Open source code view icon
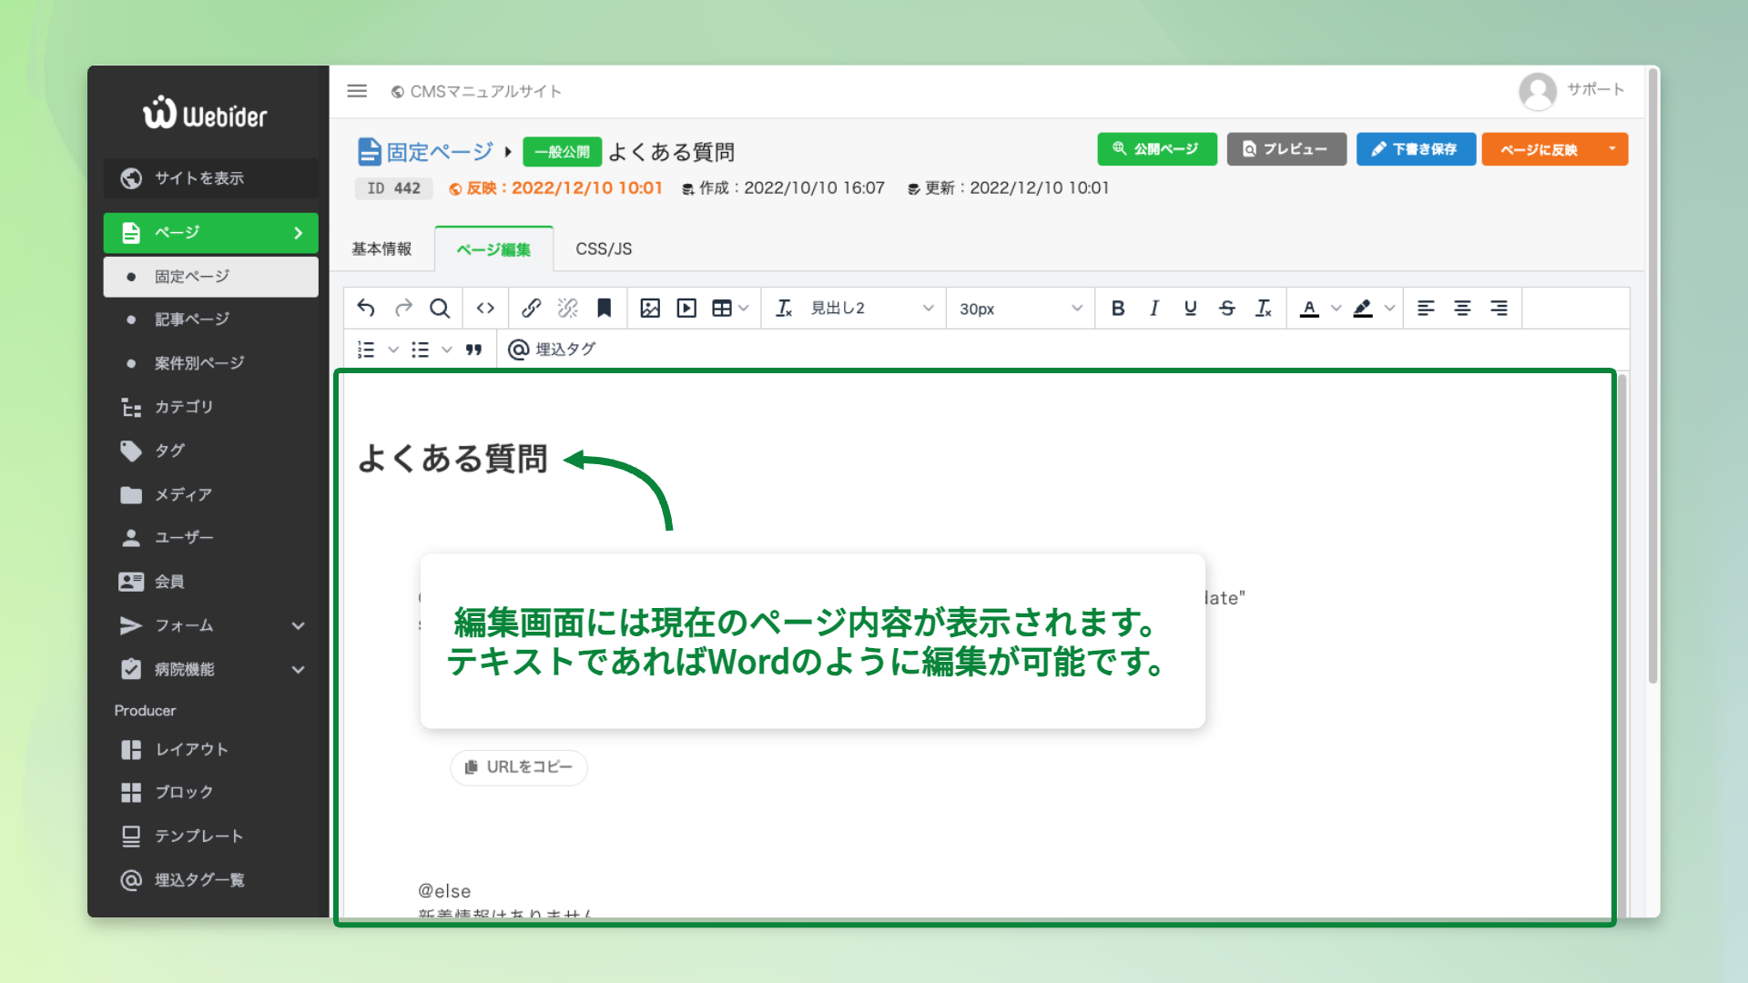 pyautogui.click(x=485, y=309)
